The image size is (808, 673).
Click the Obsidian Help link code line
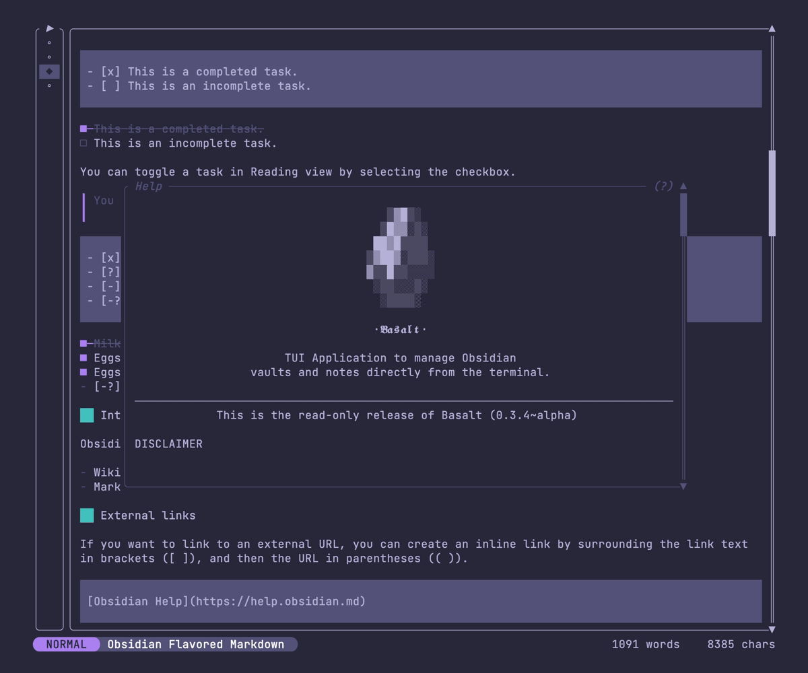(227, 601)
